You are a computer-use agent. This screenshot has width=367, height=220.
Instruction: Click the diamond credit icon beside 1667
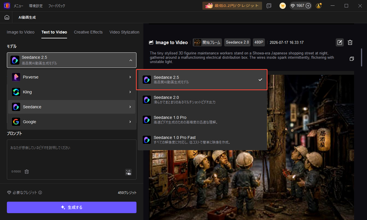tap(293, 5)
